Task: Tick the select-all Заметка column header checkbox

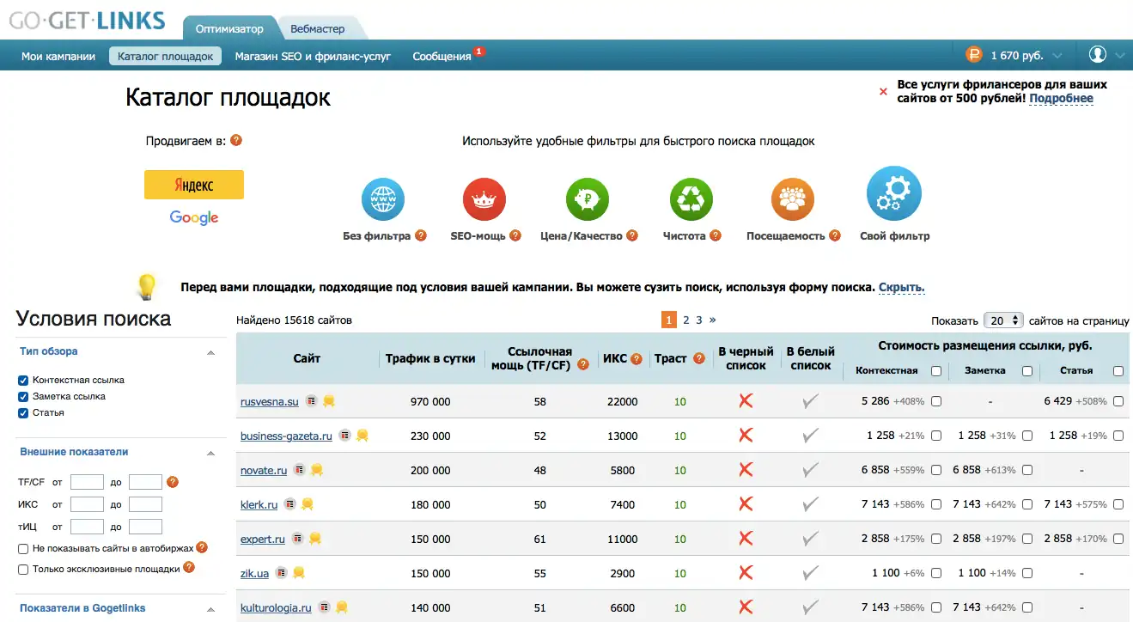Action: pos(1027,371)
